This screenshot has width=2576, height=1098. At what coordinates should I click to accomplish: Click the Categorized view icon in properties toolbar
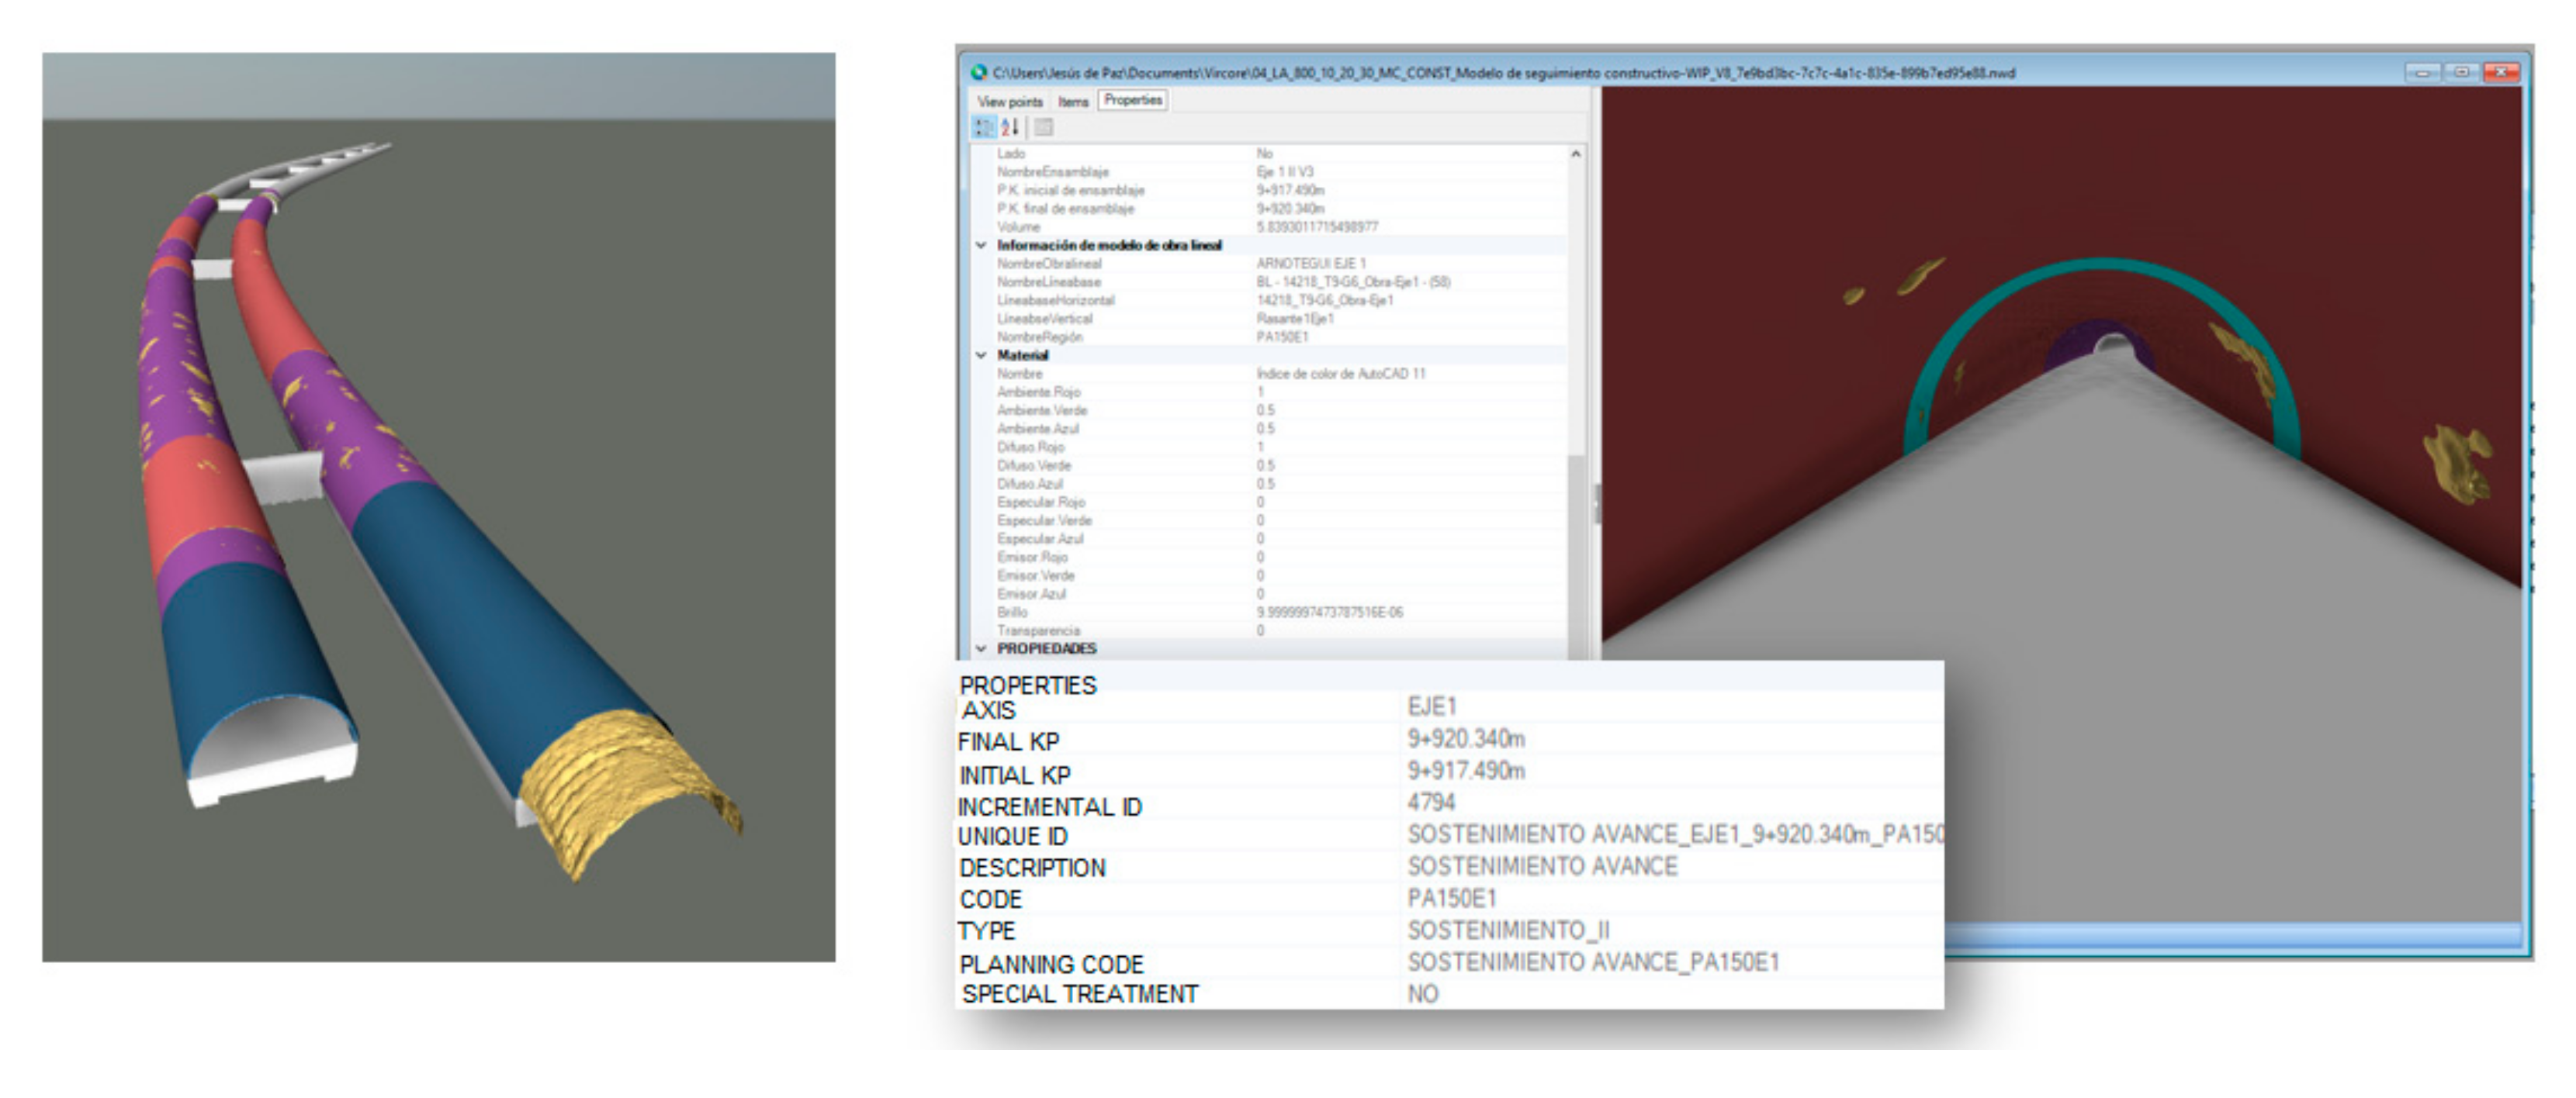tap(984, 127)
